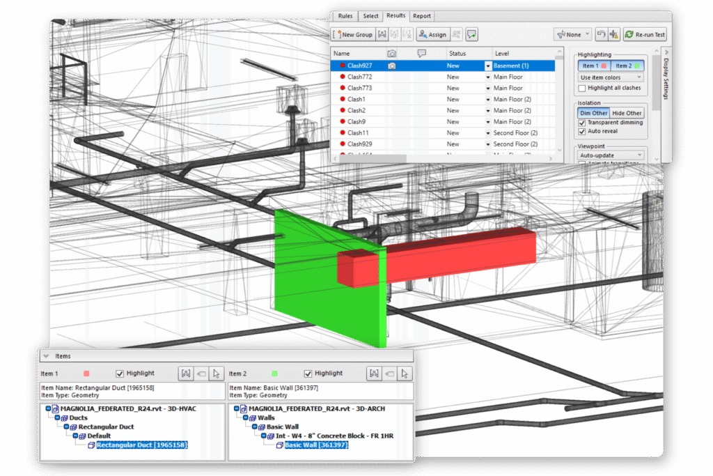Open the Results tab
This screenshot has height=476, width=713.
(396, 15)
